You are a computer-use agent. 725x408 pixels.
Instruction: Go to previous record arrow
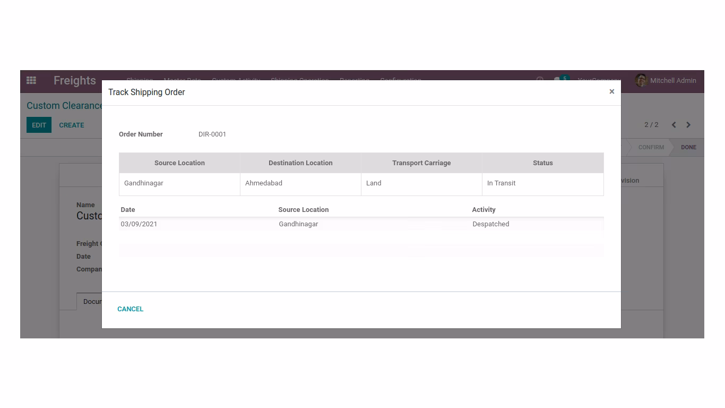(x=674, y=125)
